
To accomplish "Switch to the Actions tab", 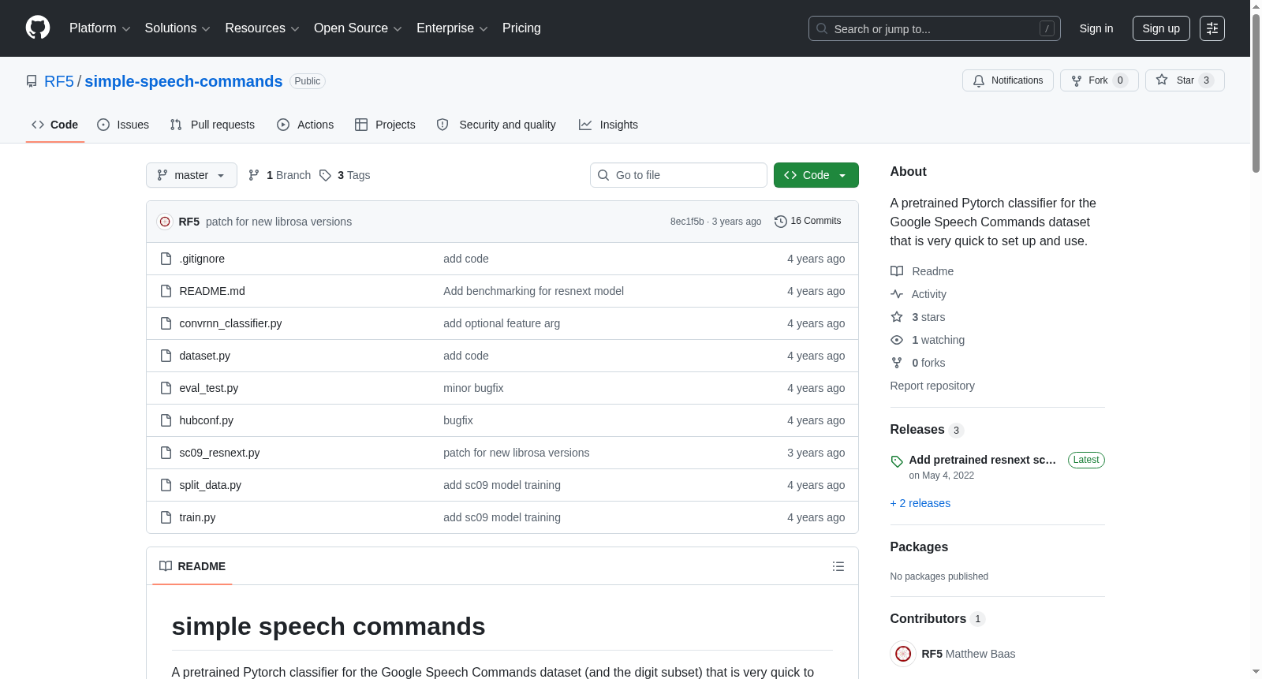I will pos(305,125).
